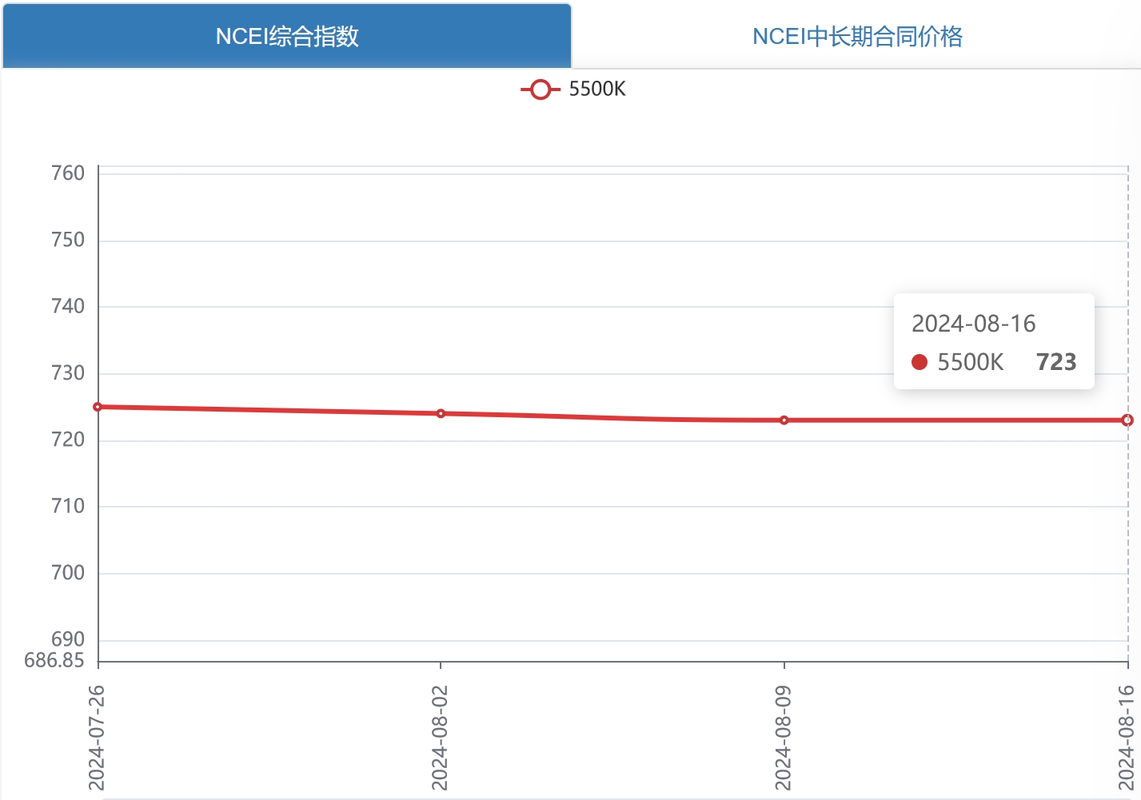Click the 686.85 baseline value label
The height and width of the screenshot is (800, 1141).
[54, 661]
